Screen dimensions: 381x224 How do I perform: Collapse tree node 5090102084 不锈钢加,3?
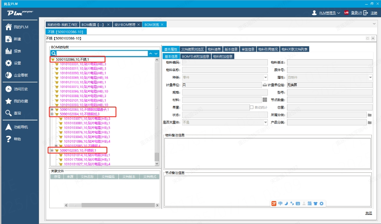pos(52,114)
